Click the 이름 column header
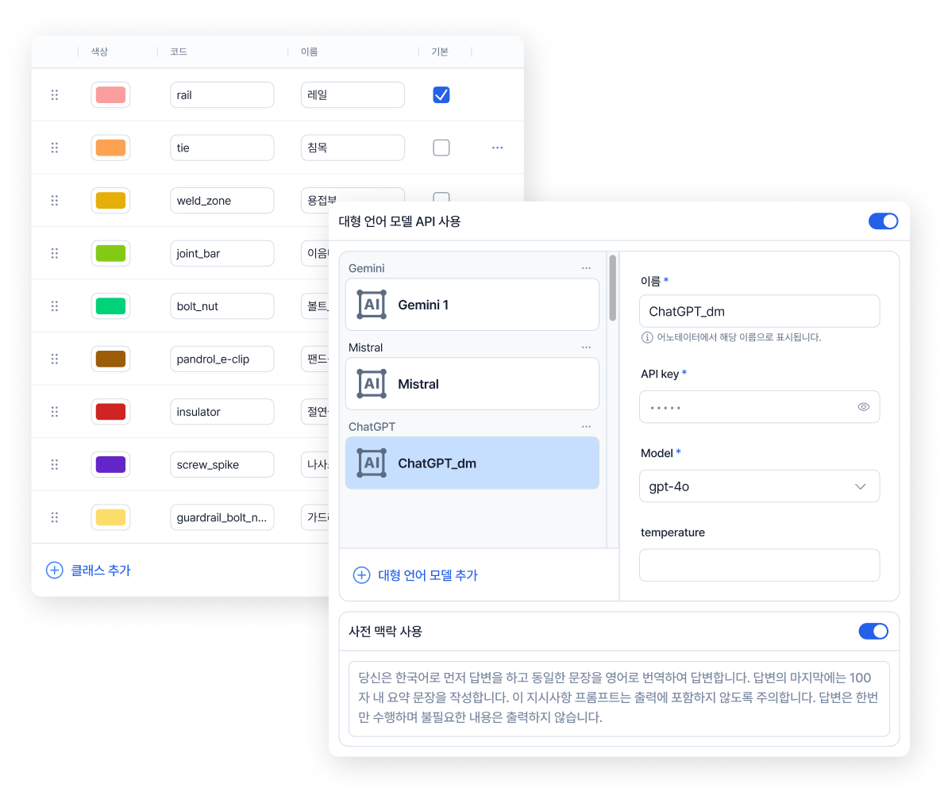 pyautogui.click(x=310, y=52)
